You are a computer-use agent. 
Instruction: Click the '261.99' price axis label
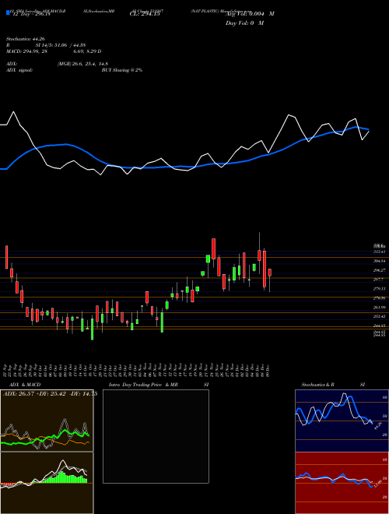[380, 307]
